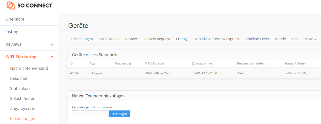Click the Nein beacon value
Screen dimensions: 321x124
pos(241,73)
